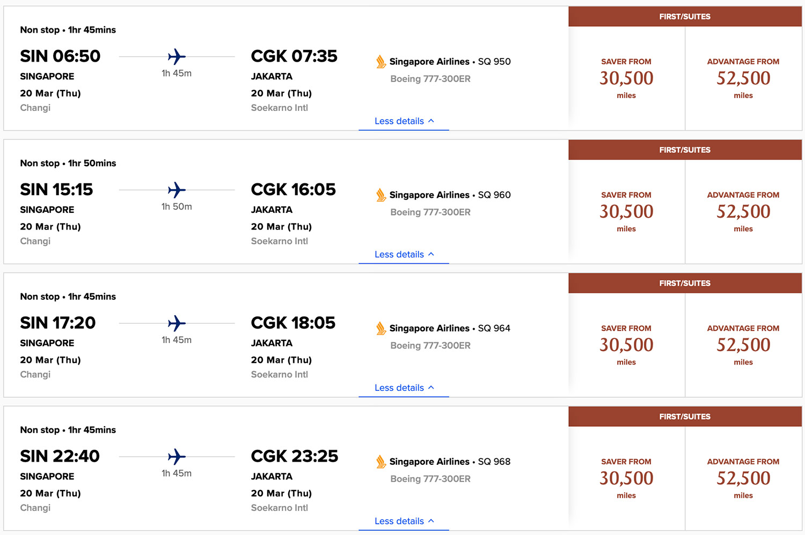805x535 pixels.
Task: Click the airplane icon on the SQ 950 flight
Action: pos(177,56)
